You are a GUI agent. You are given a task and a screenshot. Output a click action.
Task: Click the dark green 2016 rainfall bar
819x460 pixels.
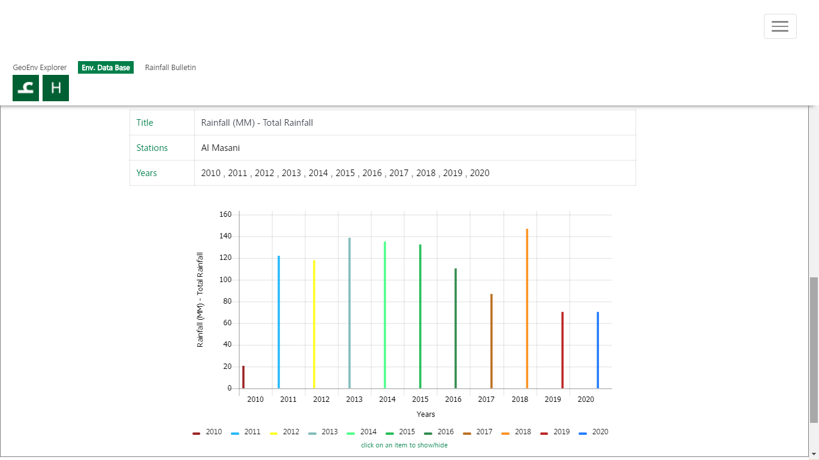(x=456, y=328)
